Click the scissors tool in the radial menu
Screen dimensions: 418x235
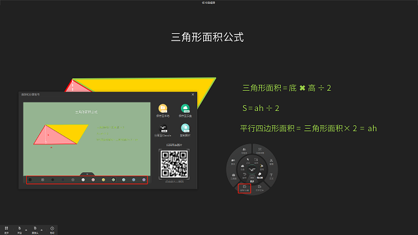[x=271, y=161]
